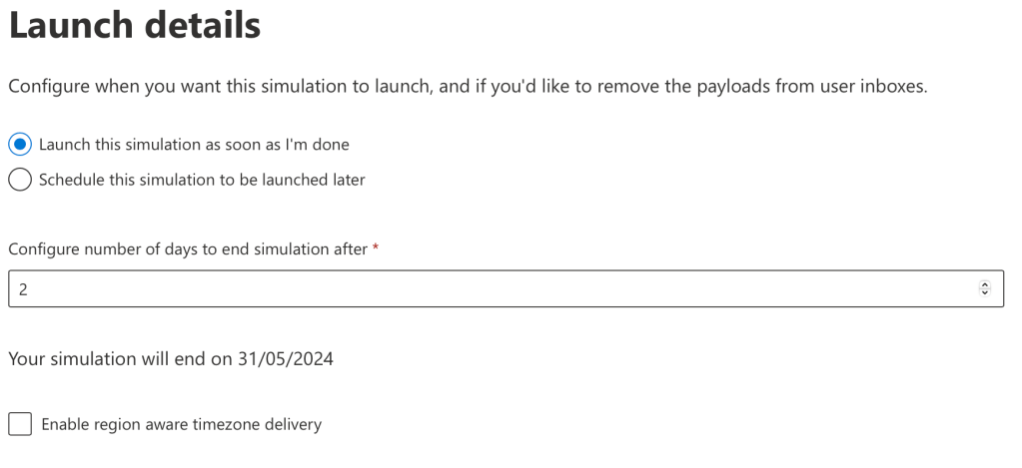The width and height of the screenshot is (1022, 468).
Task: Click the red required asterisk
Action: pyautogui.click(x=376, y=248)
